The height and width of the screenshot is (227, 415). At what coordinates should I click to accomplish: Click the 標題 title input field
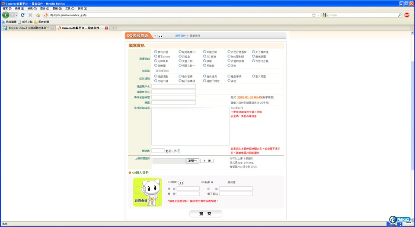[x=174, y=102]
